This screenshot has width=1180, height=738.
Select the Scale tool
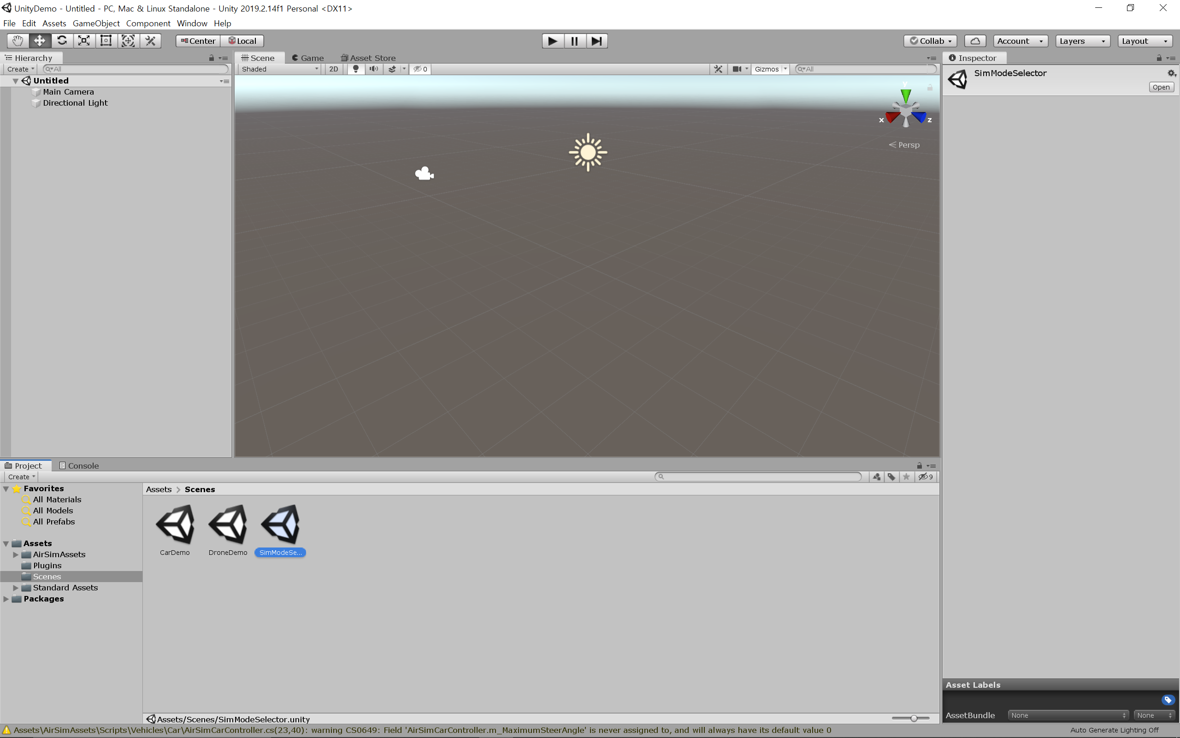point(83,41)
